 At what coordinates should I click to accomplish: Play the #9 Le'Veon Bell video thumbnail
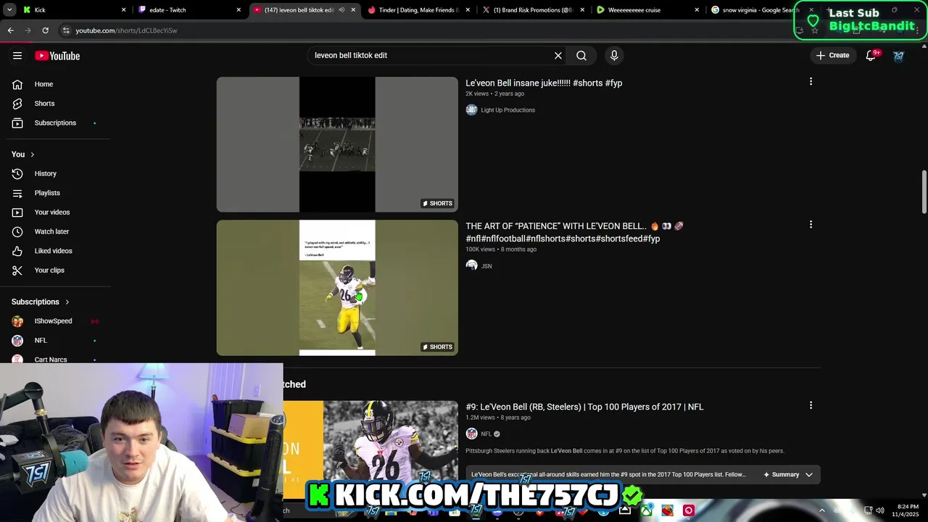pyautogui.click(x=370, y=449)
